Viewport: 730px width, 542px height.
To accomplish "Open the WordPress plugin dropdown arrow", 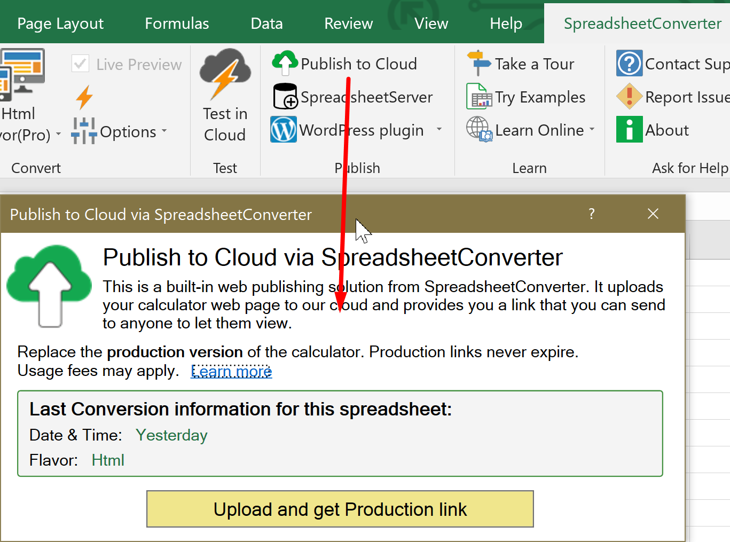I will click(439, 130).
